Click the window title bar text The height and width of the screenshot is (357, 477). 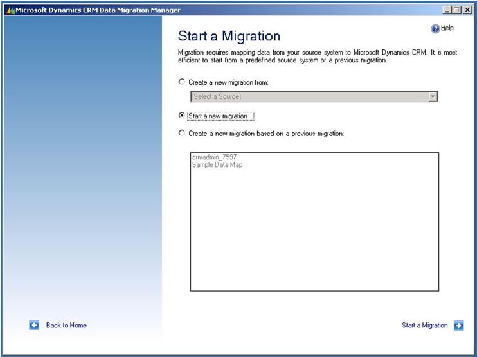pyautogui.click(x=98, y=10)
